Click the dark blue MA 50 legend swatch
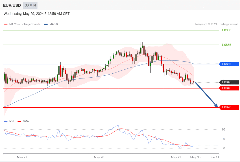240x162 pixels. (x=46, y=24)
